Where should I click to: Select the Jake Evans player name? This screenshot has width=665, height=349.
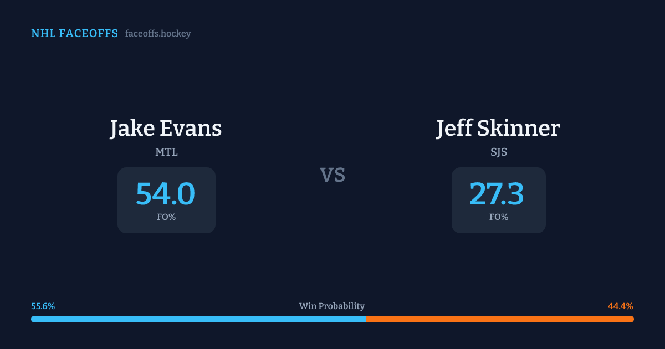tap(166, 128)
